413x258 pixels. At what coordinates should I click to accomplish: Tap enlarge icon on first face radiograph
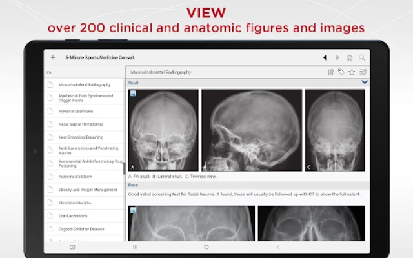click(x=133, y=210)
